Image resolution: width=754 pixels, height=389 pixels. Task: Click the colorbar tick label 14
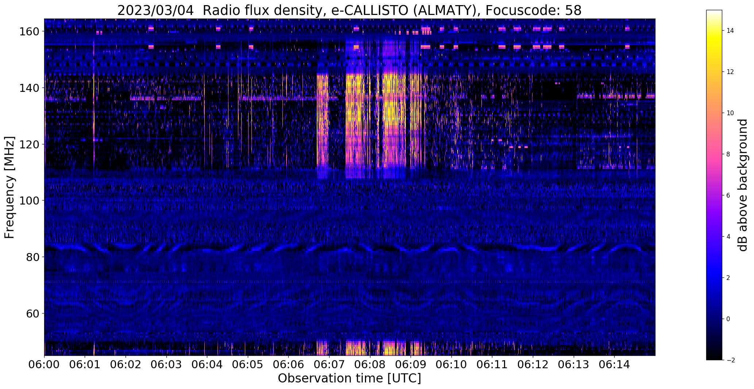(x=730, y=31)
